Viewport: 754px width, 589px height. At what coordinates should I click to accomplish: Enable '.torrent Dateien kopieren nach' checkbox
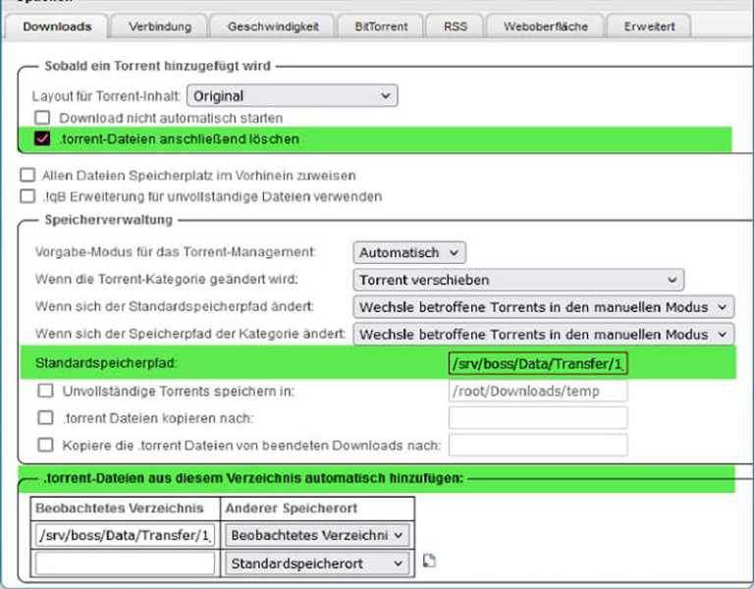(x=45, y=417)
